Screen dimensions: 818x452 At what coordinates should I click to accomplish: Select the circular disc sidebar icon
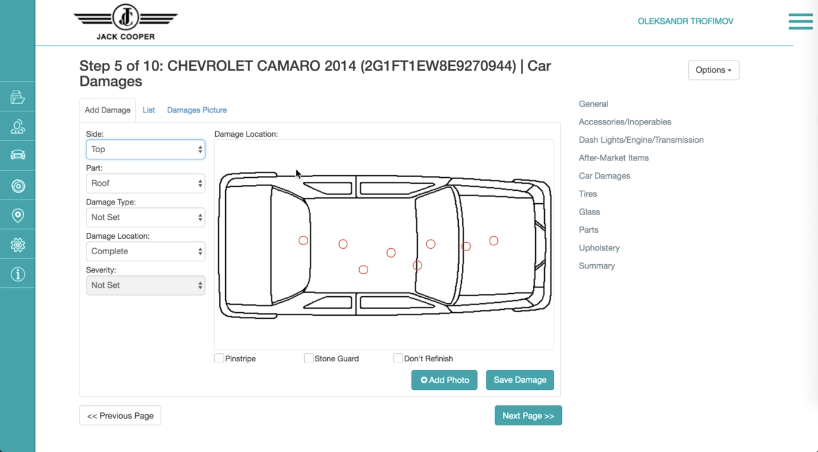tap(18, 186)
